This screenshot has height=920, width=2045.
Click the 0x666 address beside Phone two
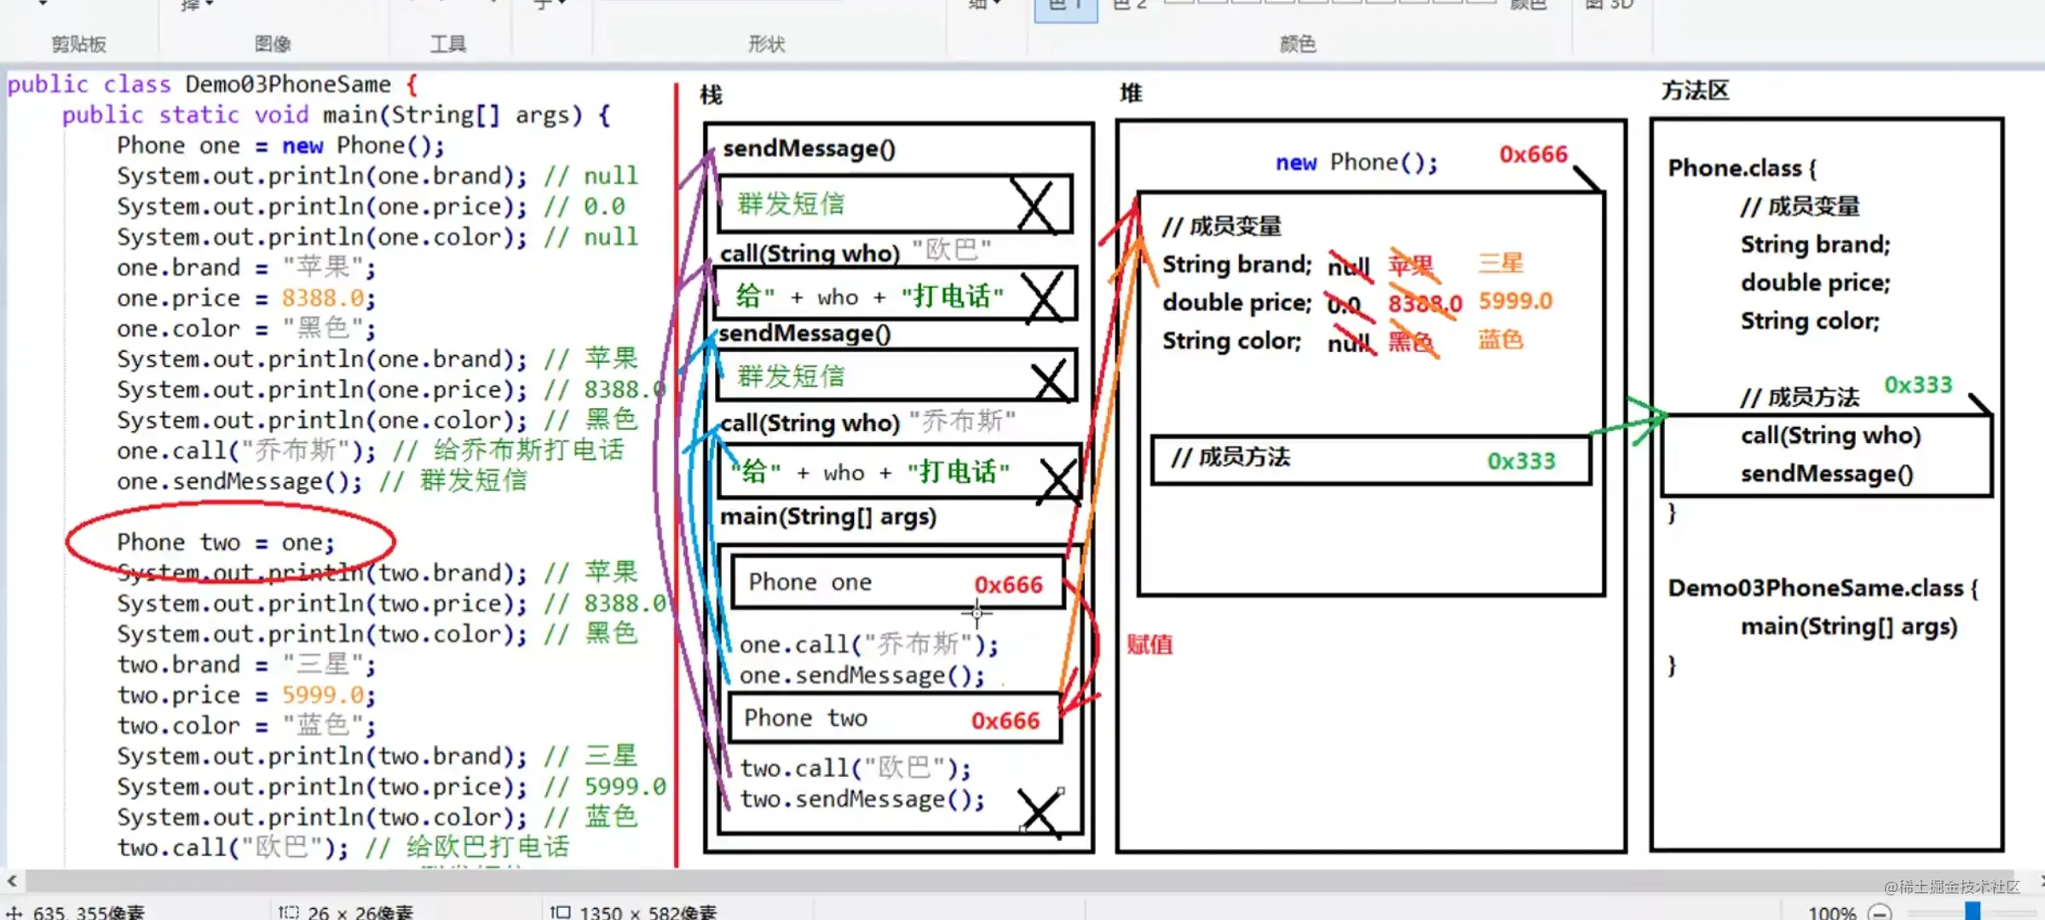coord(1005,721)
